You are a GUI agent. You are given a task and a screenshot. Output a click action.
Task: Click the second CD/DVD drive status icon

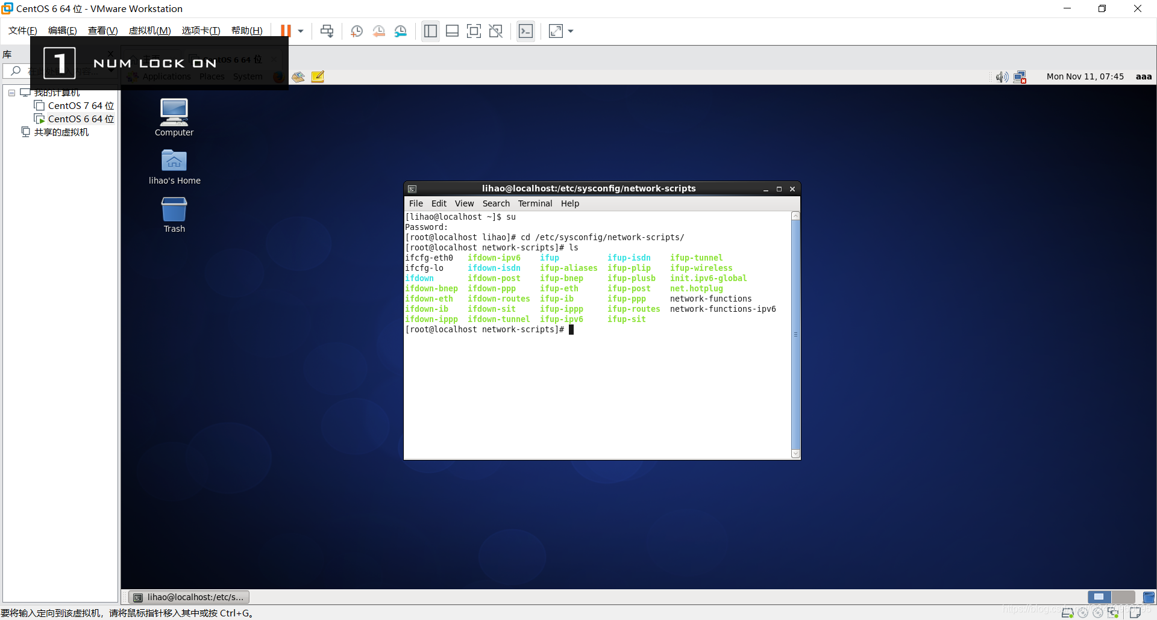[x=1098, y=613]
